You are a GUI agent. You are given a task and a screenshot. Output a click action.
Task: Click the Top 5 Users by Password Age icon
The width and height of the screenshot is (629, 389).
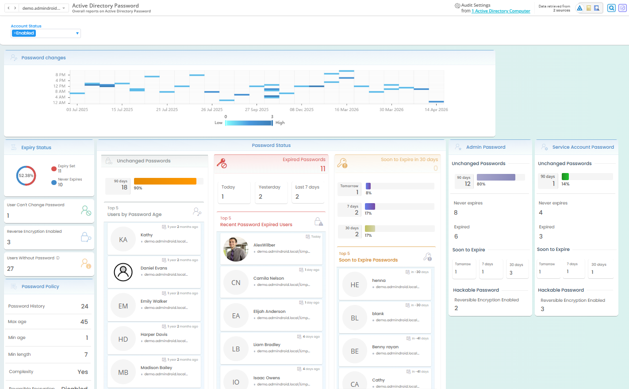(x=197, y=212)
